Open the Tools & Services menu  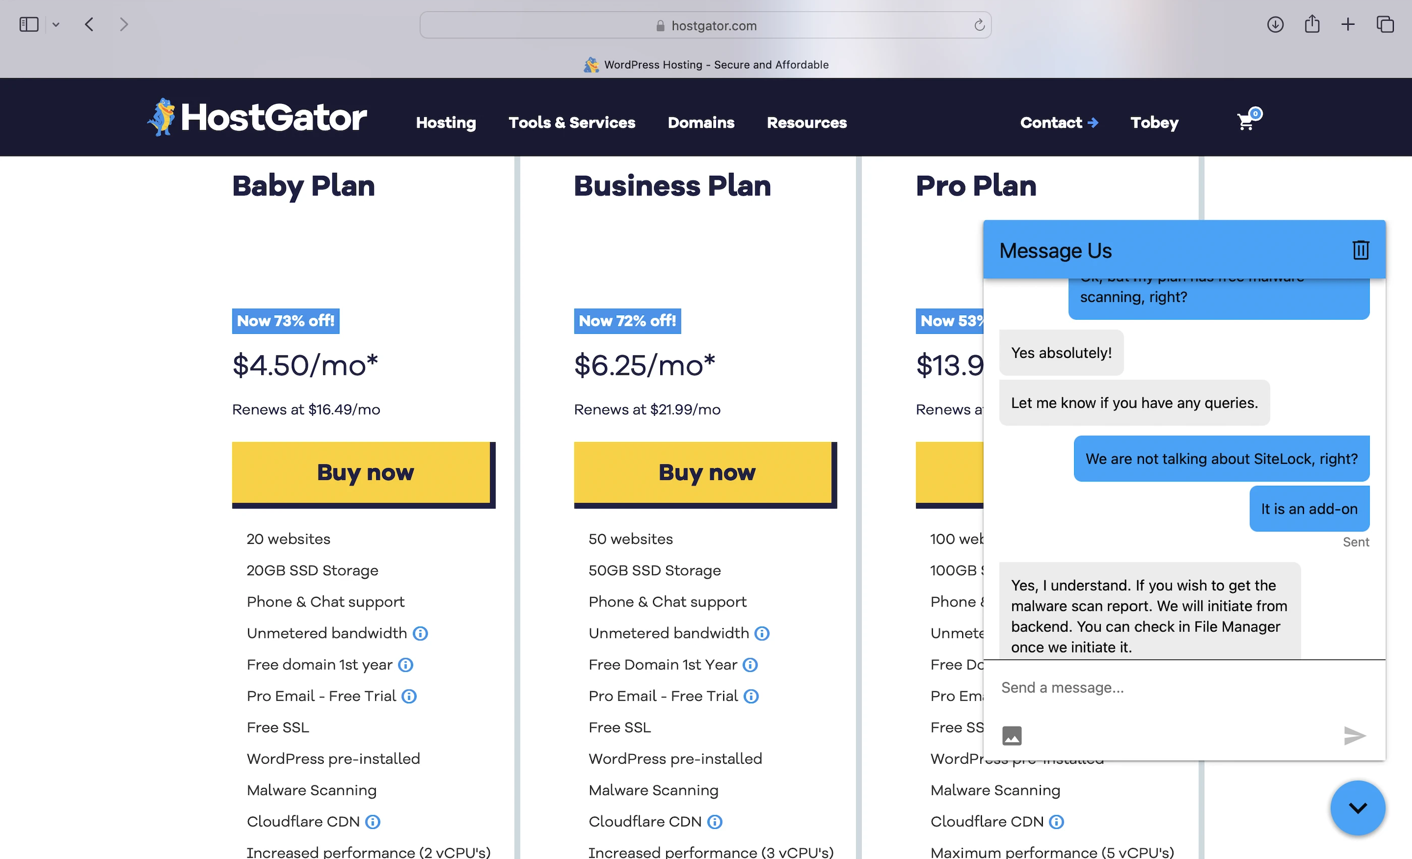571,122
